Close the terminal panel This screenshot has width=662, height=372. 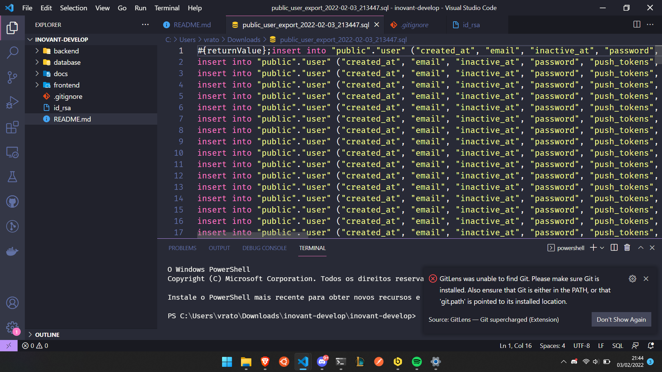[x=652, y=248]
